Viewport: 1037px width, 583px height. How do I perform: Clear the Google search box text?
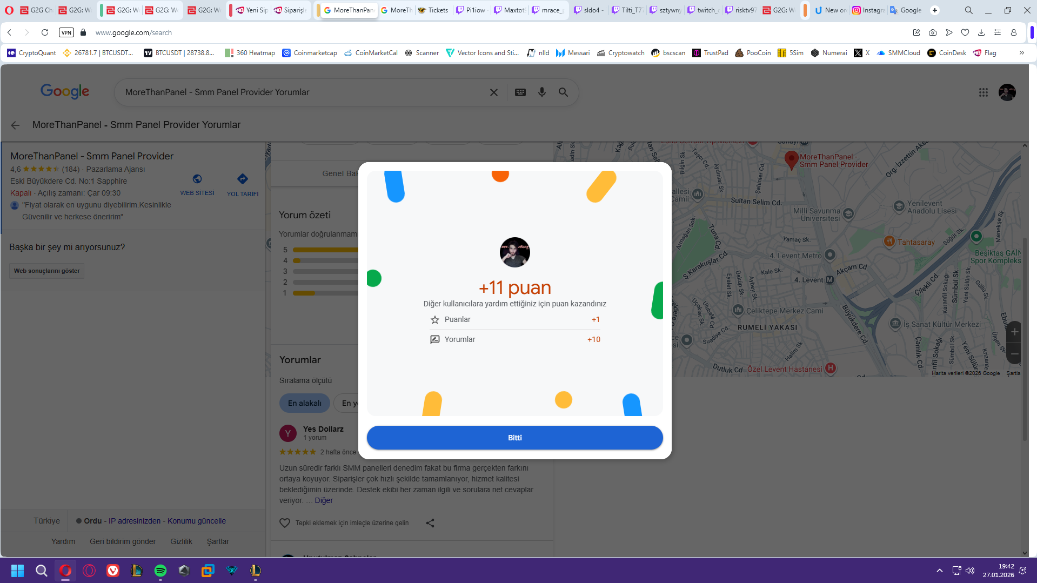[493, 92]
